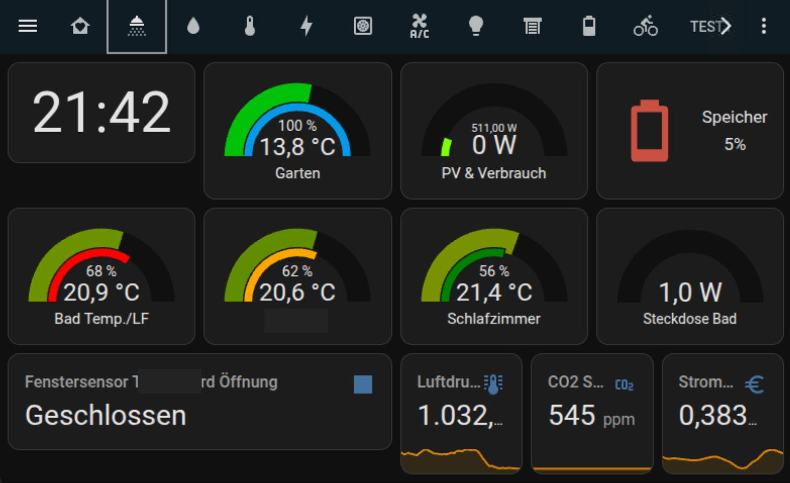Open the water drop view

point(193,26)
